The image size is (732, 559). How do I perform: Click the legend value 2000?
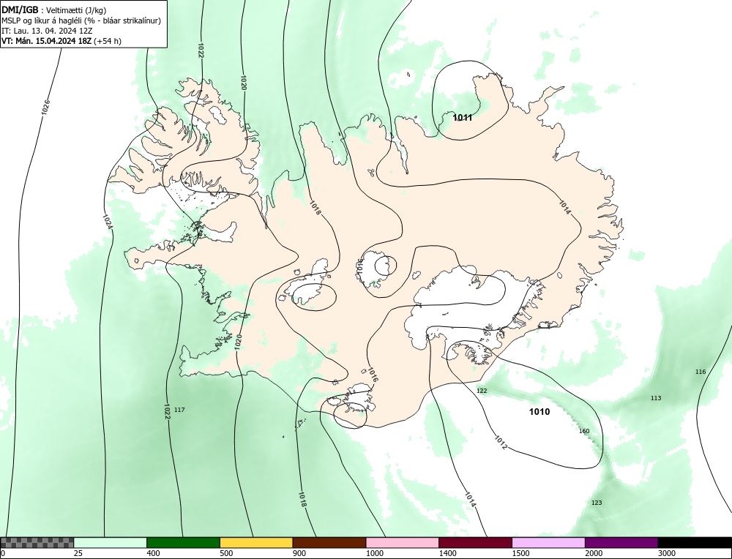point(593,553)
